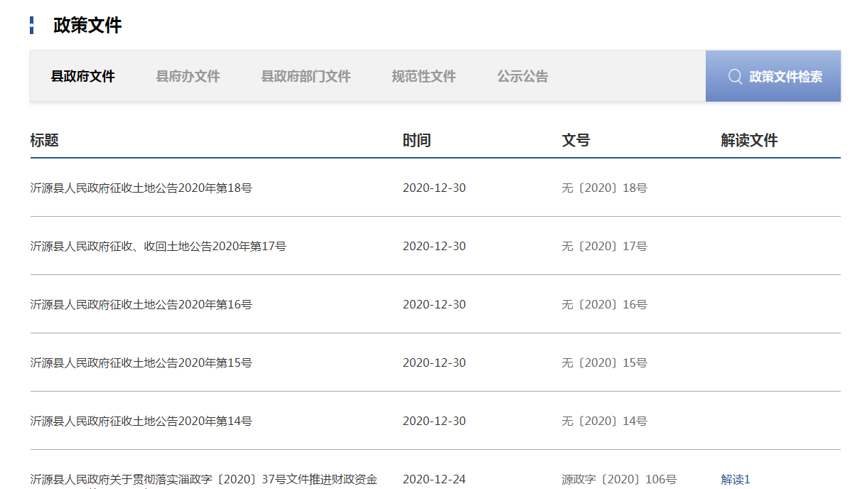Go to the 公示公告 tab
The image size is (850, 489).
522,77
